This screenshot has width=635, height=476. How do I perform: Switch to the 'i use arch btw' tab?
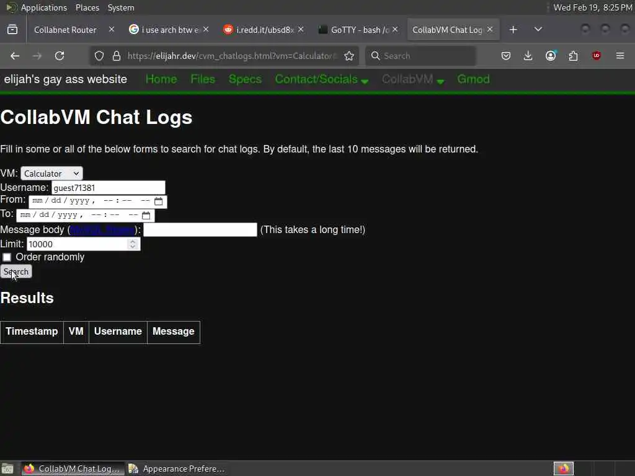[x=164, y=30]
